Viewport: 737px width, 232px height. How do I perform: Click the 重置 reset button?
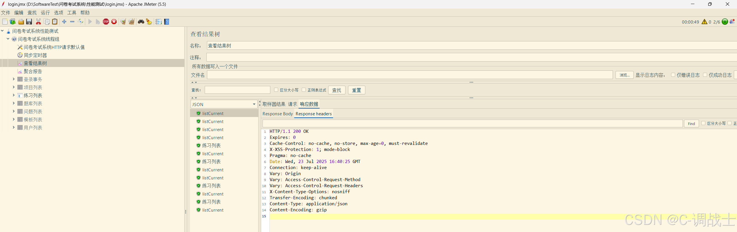[356, 90]
